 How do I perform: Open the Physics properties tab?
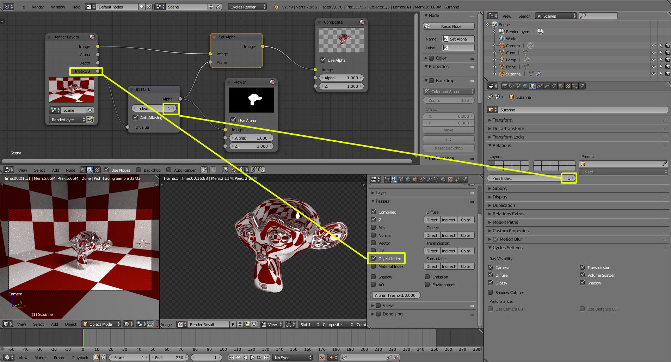click(582, 86)
